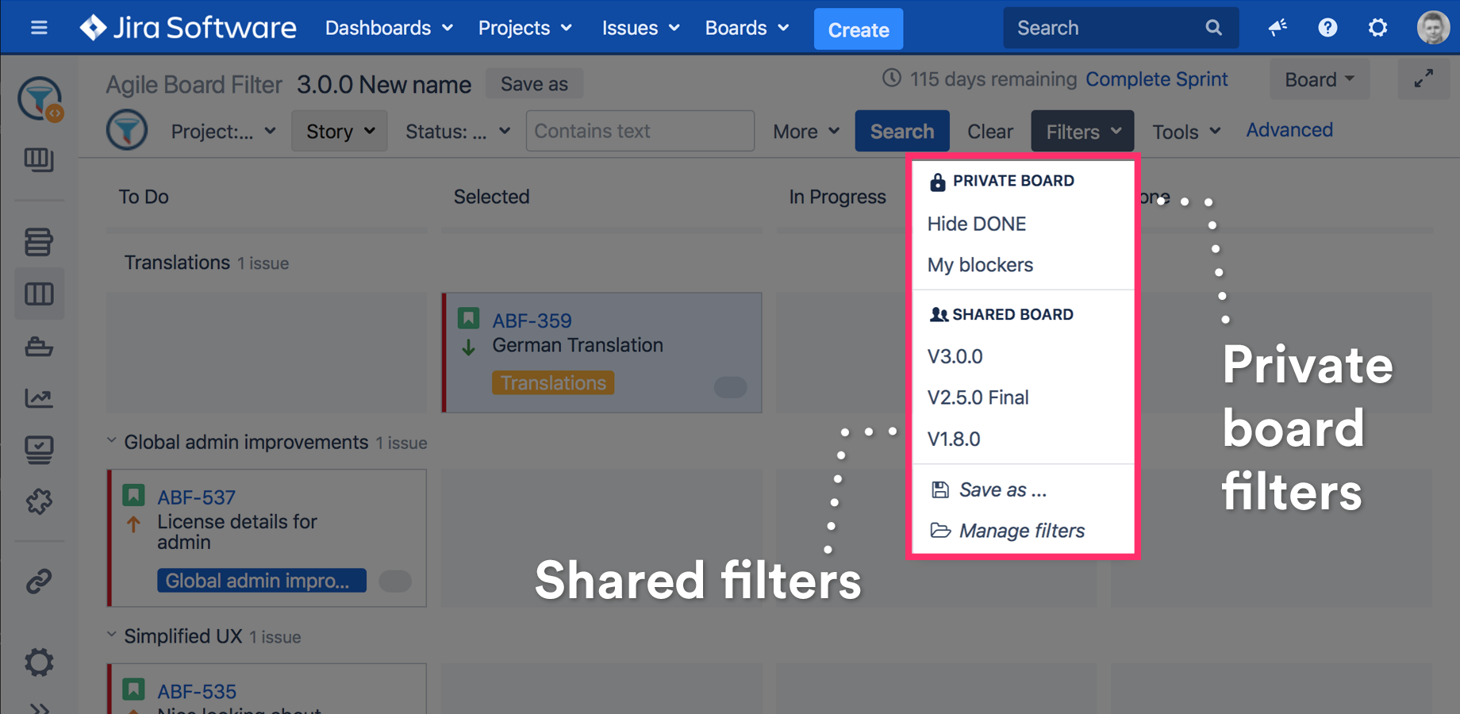
Task: Open the help question mark icon
Action: pos(1327,29)
